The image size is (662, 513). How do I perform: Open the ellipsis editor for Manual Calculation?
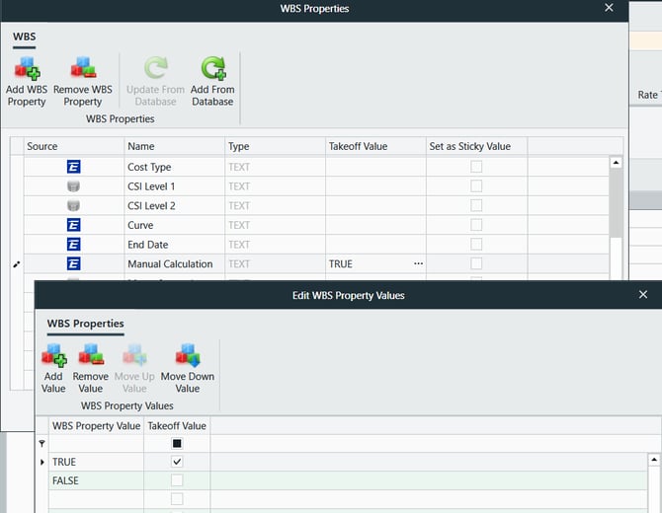[418, 263]
